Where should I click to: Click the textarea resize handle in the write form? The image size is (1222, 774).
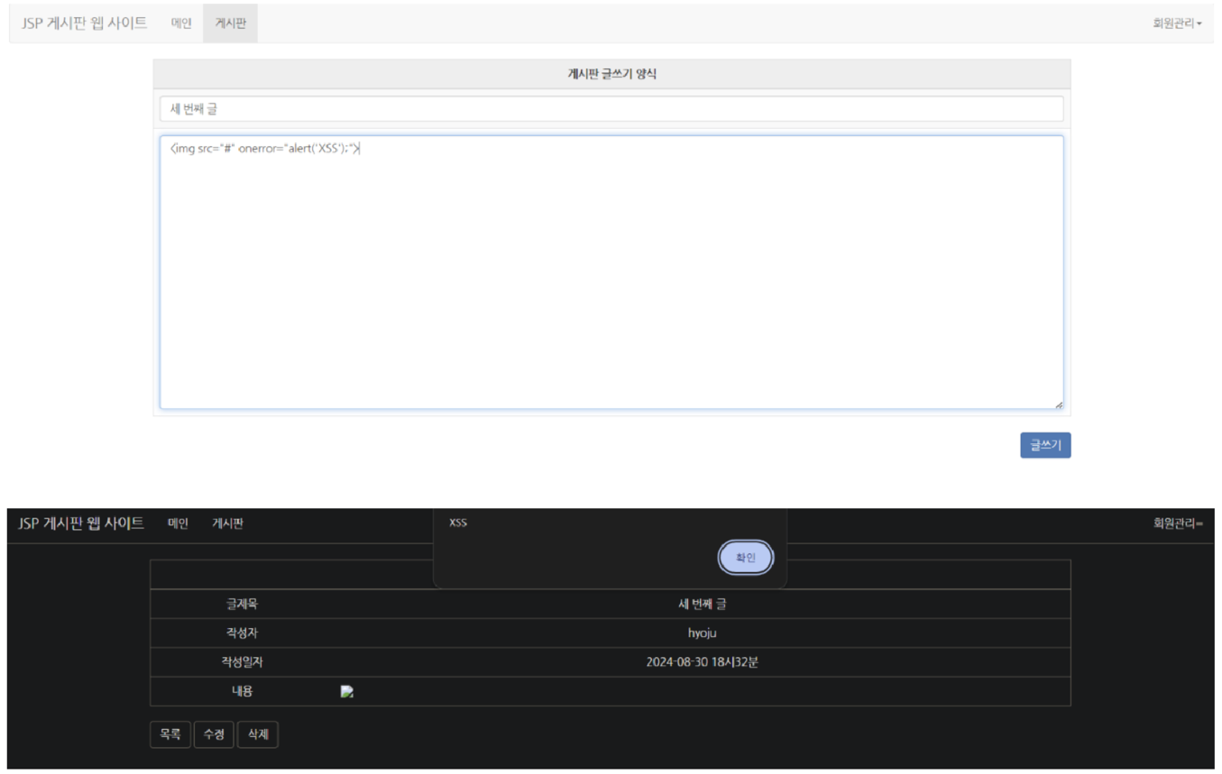(x=1058, y=405)
